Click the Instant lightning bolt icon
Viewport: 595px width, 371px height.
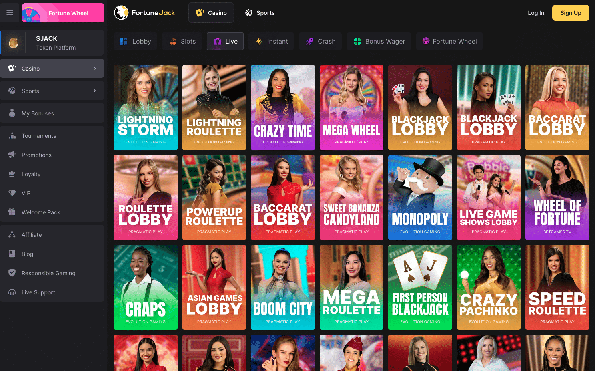(x=259, y=41)
